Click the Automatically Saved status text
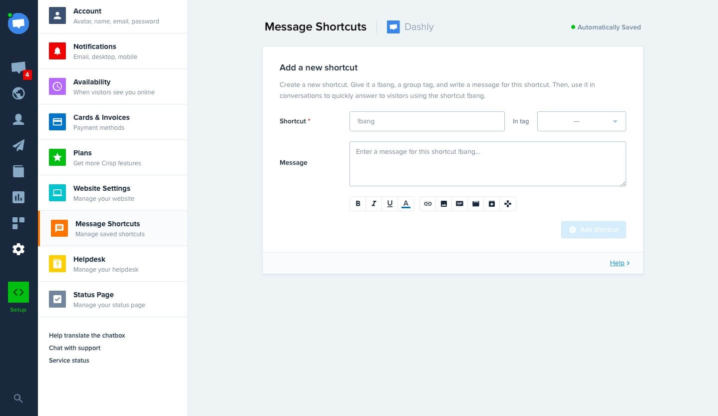This screenshot has width=718, height=416. 609,27
